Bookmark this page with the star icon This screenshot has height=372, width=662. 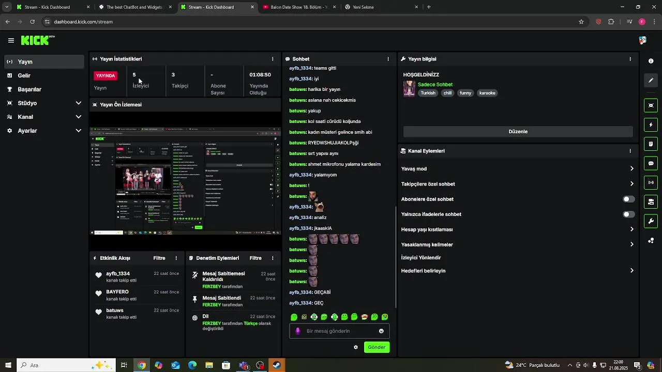581,22
